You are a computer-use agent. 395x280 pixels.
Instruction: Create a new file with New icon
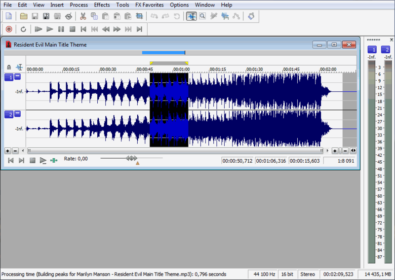(9, 16)
